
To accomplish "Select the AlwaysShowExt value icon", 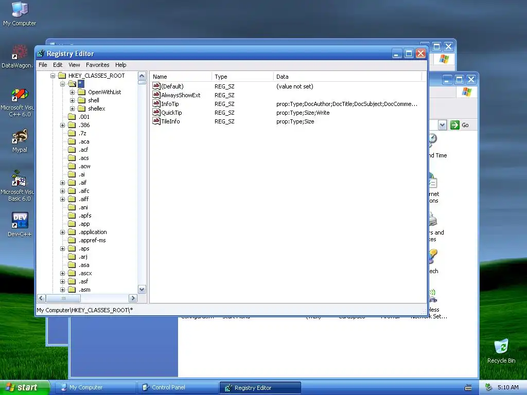I will [156, 95].
